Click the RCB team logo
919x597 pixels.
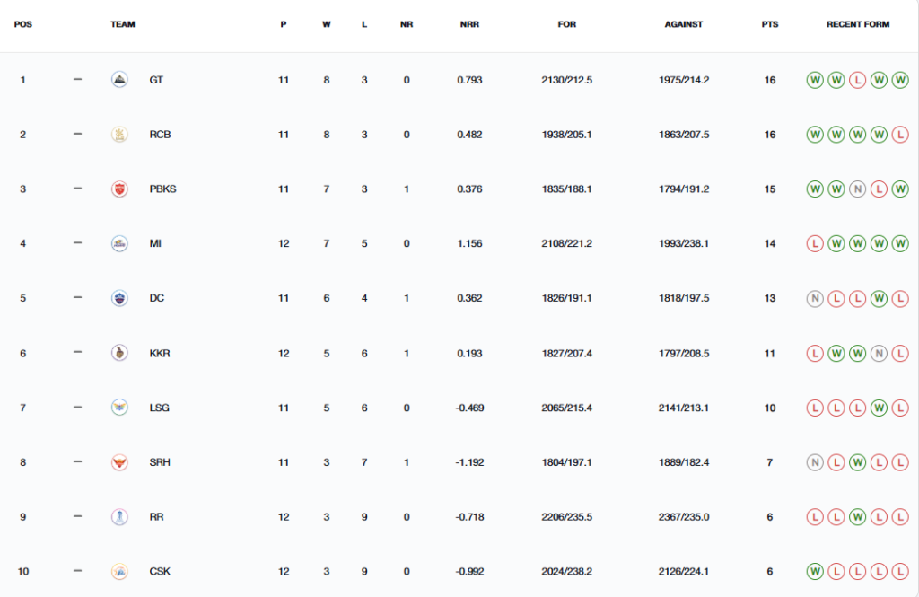coord(119,135)
